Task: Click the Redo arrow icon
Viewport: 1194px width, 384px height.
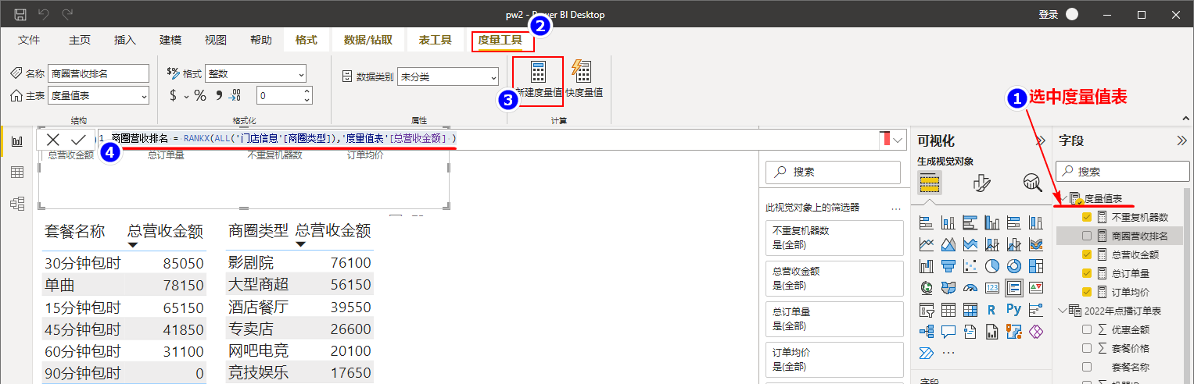Action: pos(67,14)
